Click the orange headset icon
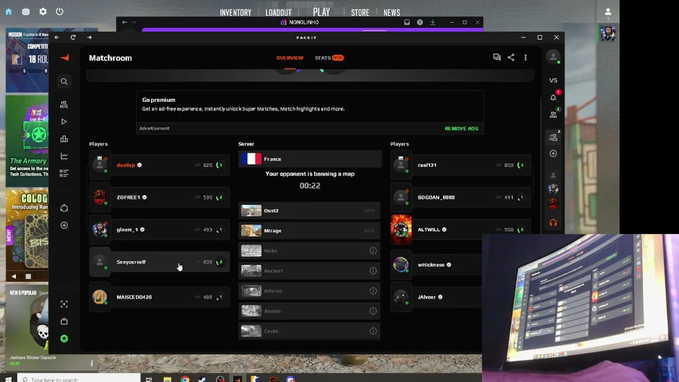This screenshot has width=679, height=382. coord(553,223)
